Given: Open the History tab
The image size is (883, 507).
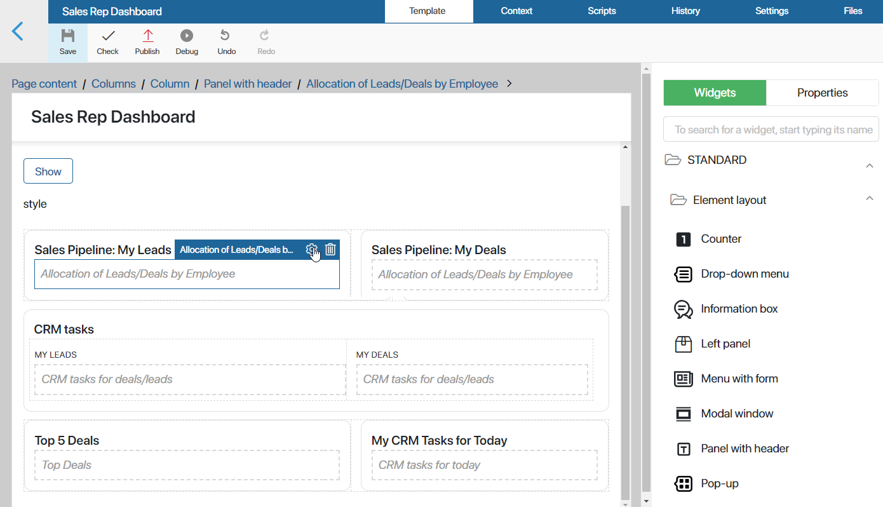Looking at the screenshot, I should [685, 11].
